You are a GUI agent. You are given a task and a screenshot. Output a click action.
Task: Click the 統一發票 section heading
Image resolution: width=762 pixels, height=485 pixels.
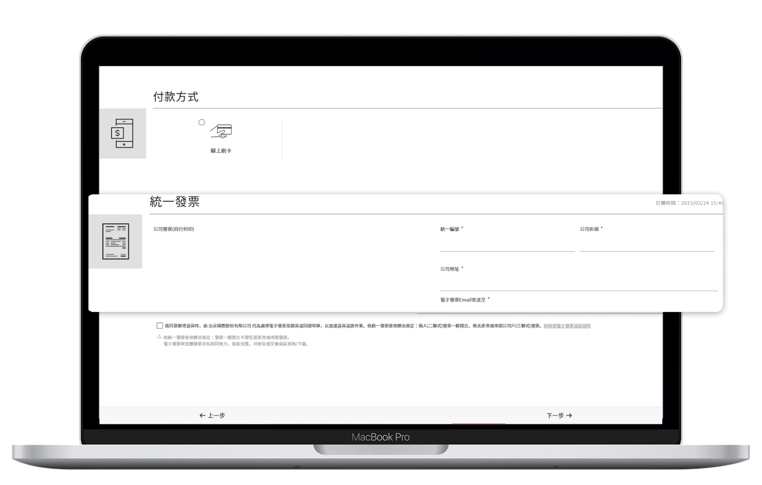175,202
